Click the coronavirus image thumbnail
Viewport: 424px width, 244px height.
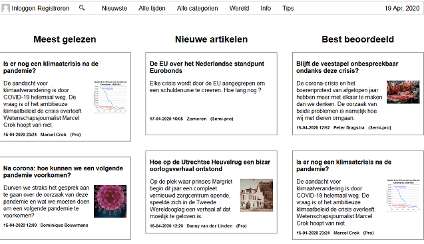point(110,201)
